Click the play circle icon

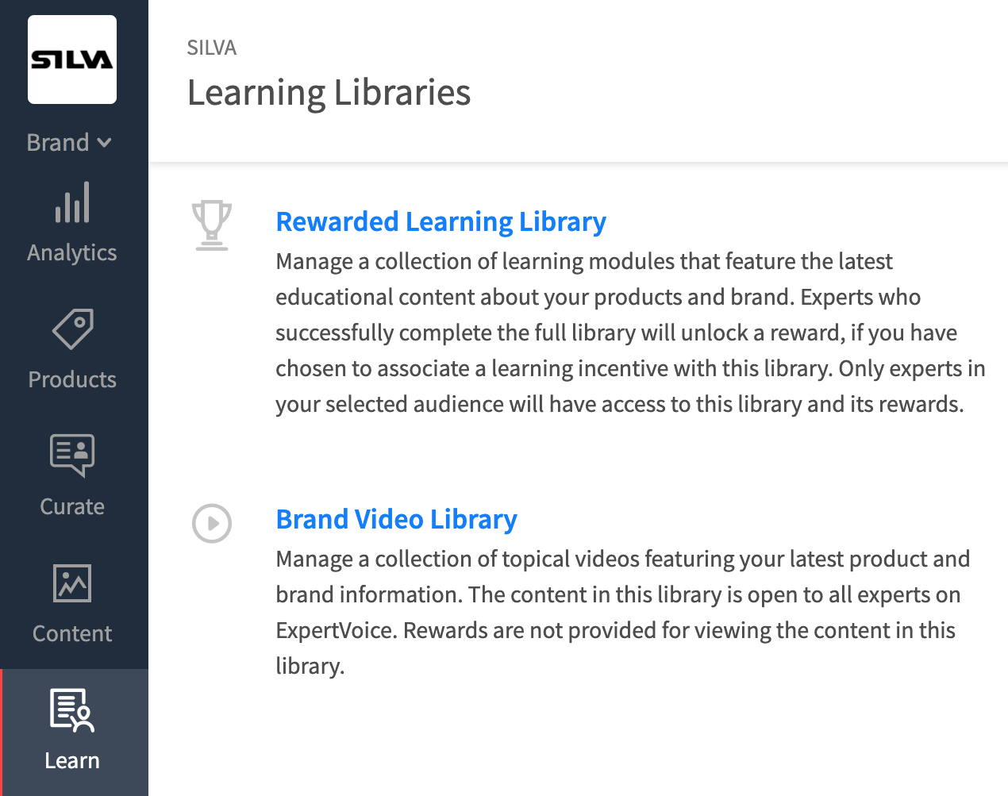[212, 524]
